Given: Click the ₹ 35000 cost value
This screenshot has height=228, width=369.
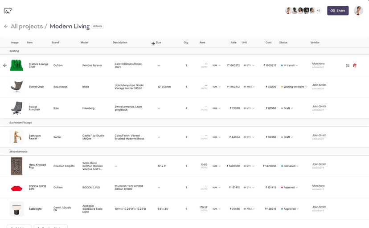Looking at the screenshot, I should click(x=271, y=87).
